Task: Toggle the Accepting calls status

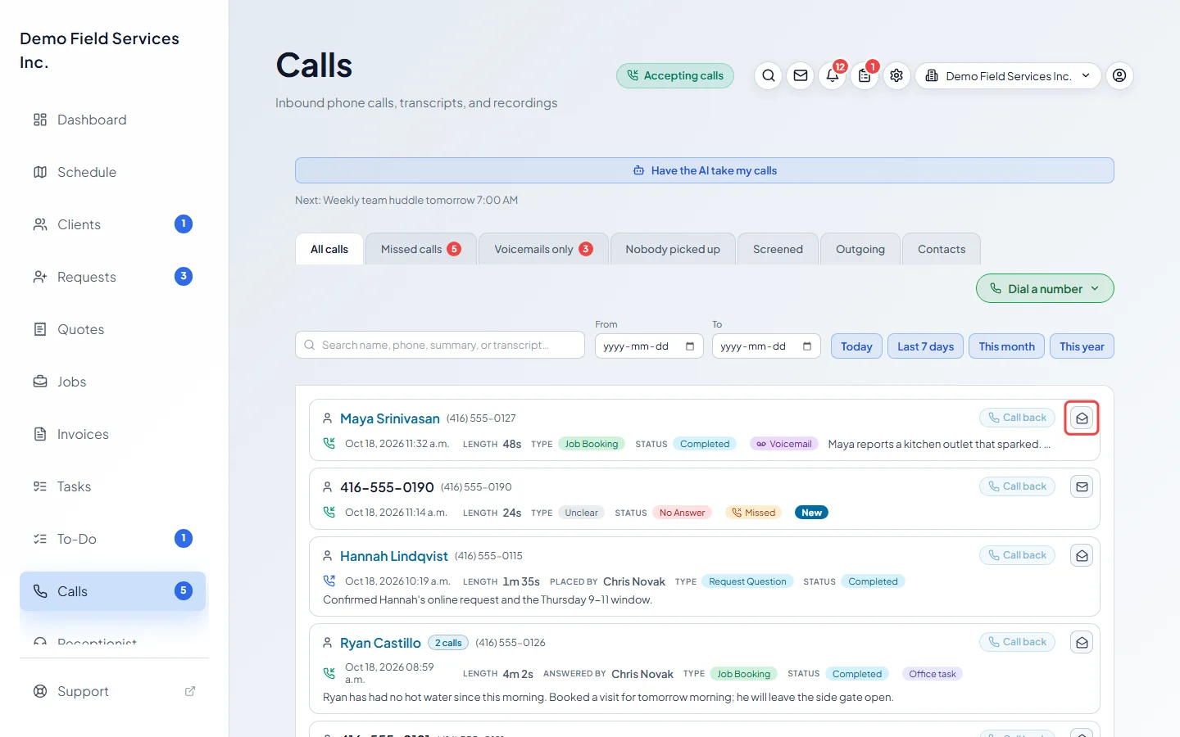Action: click(x=675, y=76)
